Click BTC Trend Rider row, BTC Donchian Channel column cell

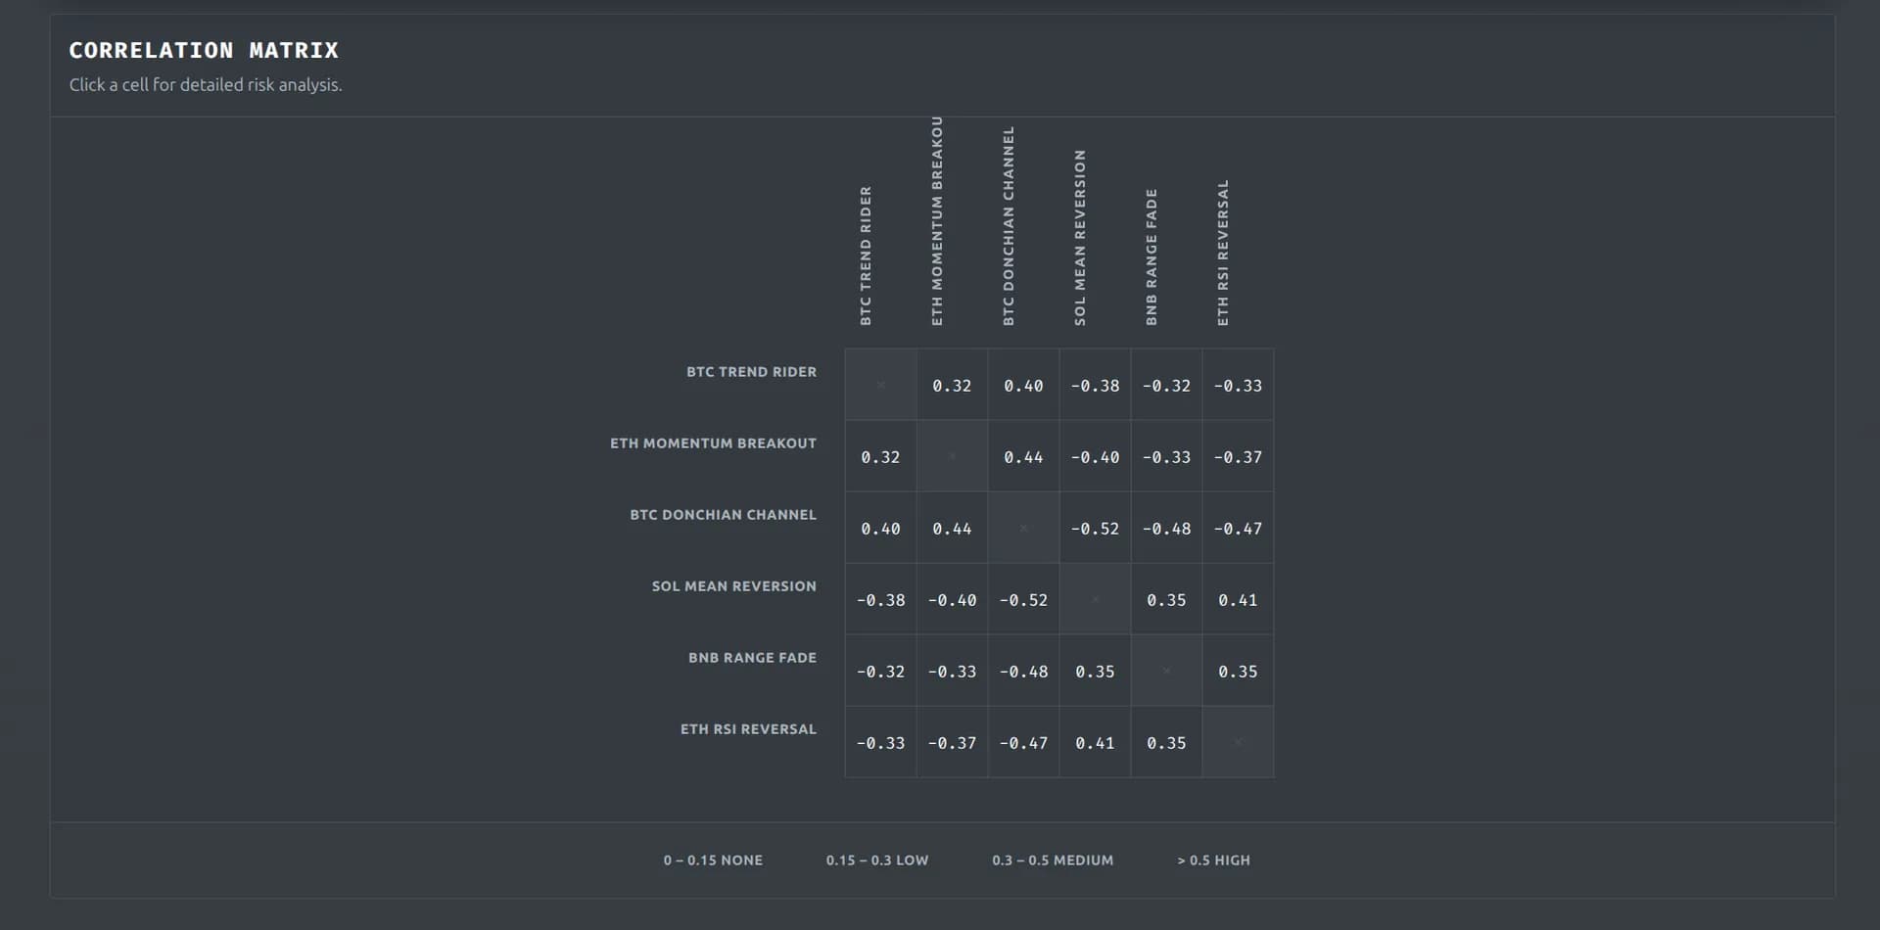click(1023, 385)
